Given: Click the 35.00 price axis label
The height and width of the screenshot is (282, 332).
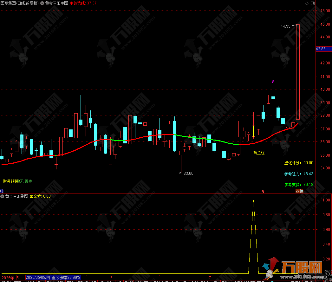Looking at the screenshot, I should click(x=325, y=155).
